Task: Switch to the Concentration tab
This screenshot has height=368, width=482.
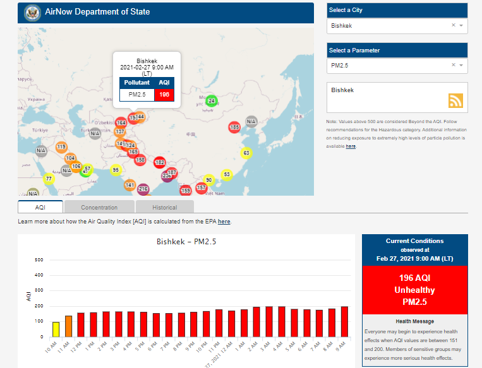Action: point(99,207)
